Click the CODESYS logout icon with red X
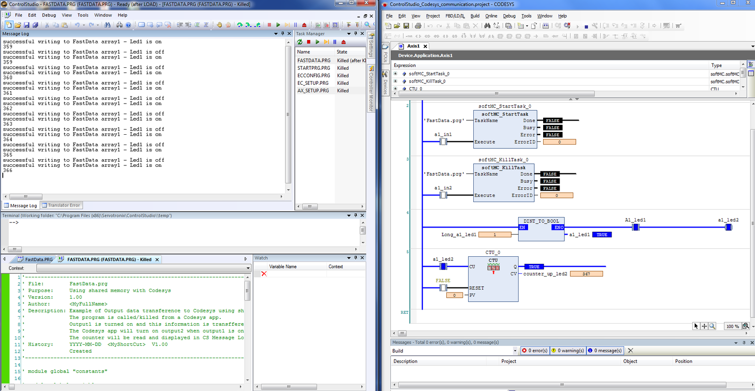 [x=567, y=26]
